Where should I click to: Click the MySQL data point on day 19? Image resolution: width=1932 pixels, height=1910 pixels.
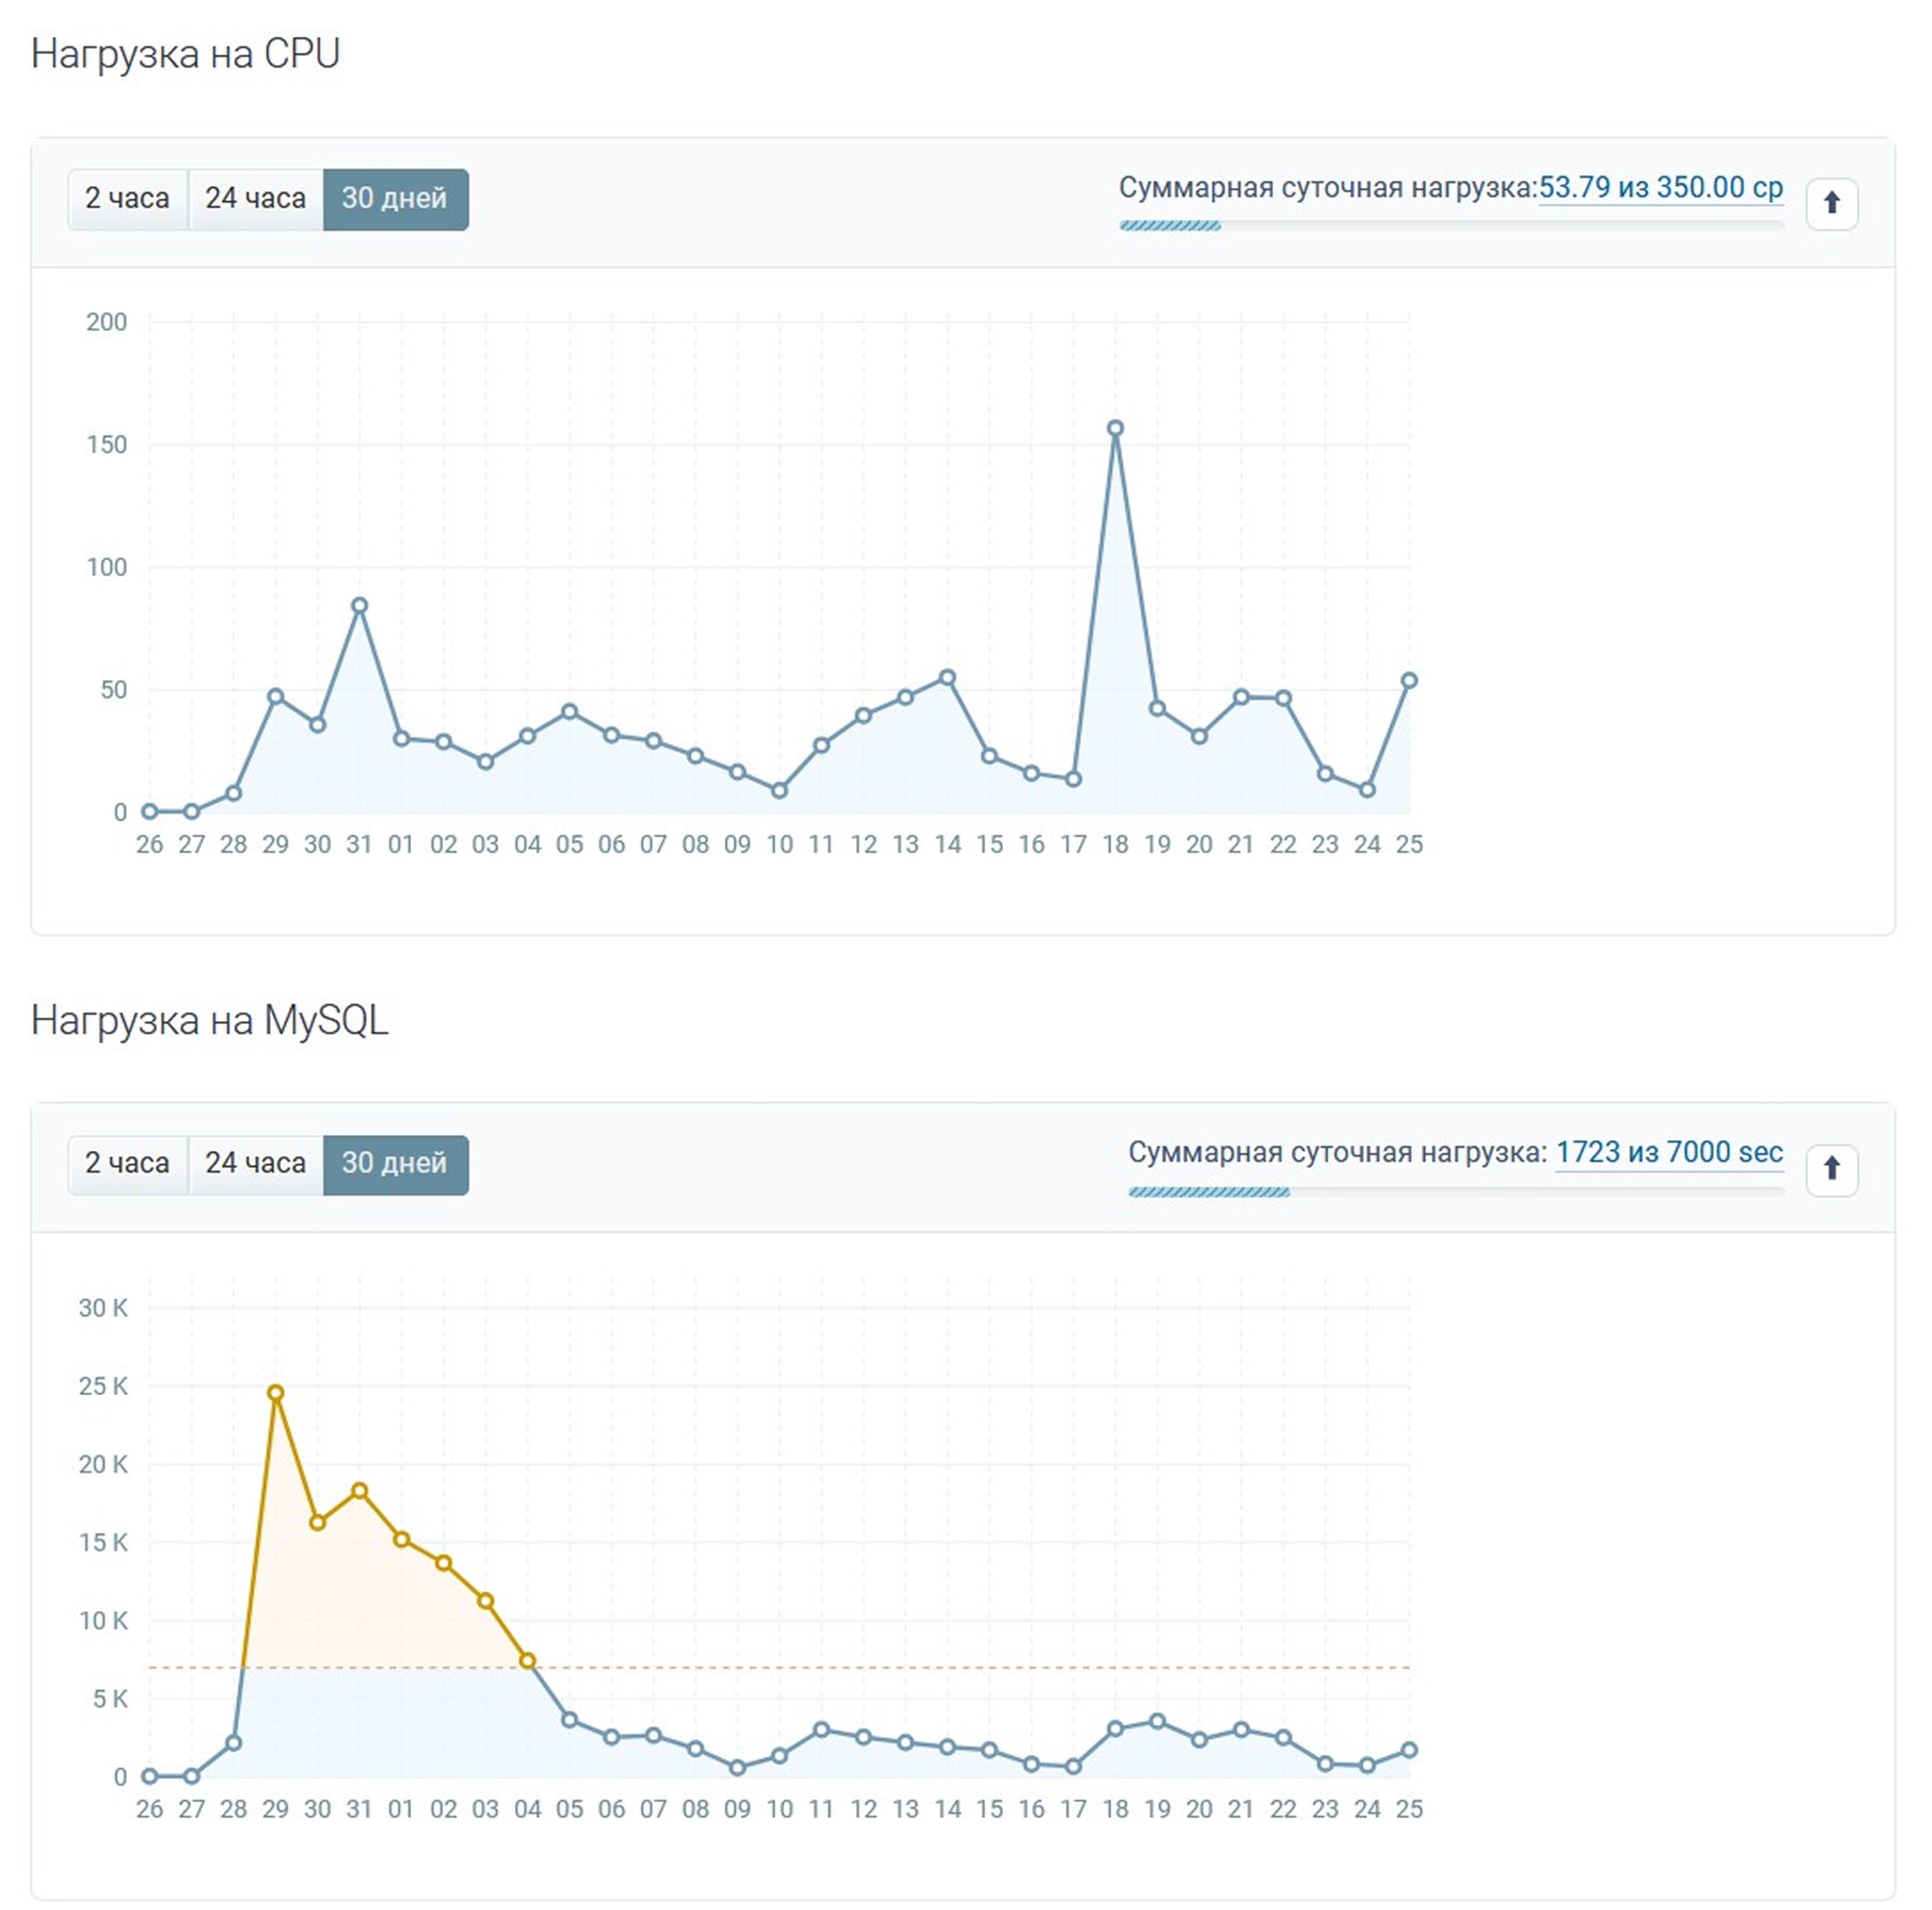[x=1157, y=1721]
